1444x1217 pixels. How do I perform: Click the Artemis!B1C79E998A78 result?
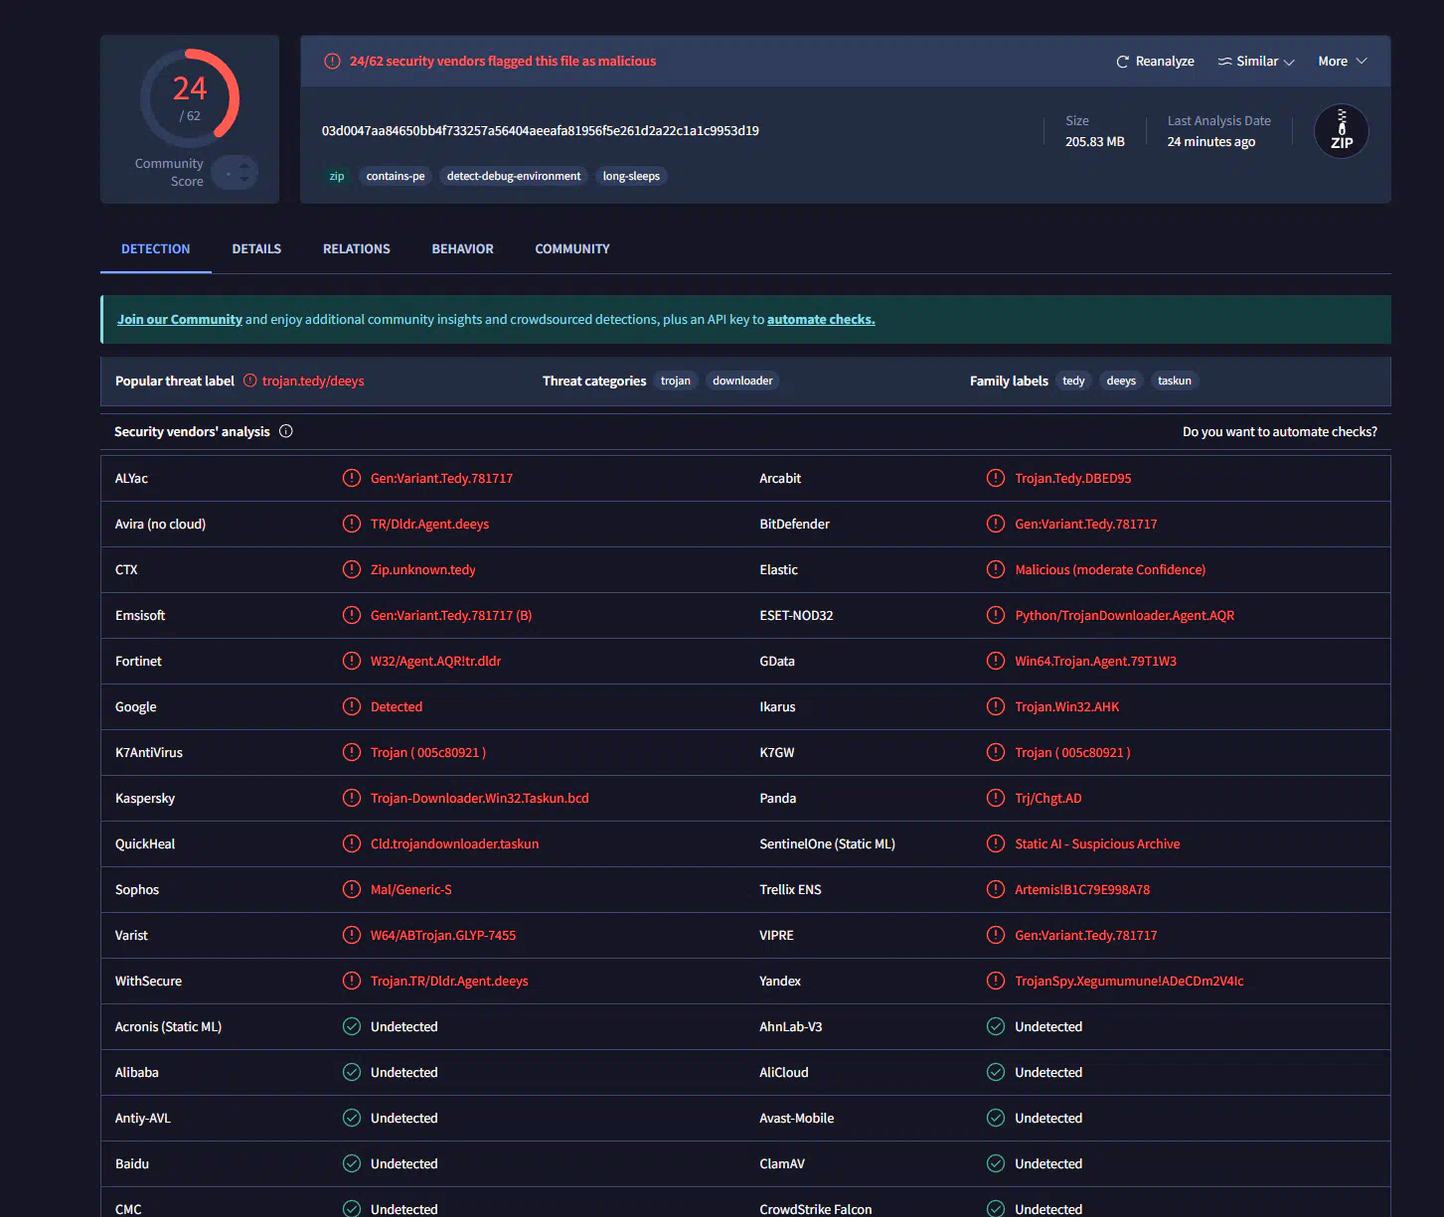(x=1082, y=890)
